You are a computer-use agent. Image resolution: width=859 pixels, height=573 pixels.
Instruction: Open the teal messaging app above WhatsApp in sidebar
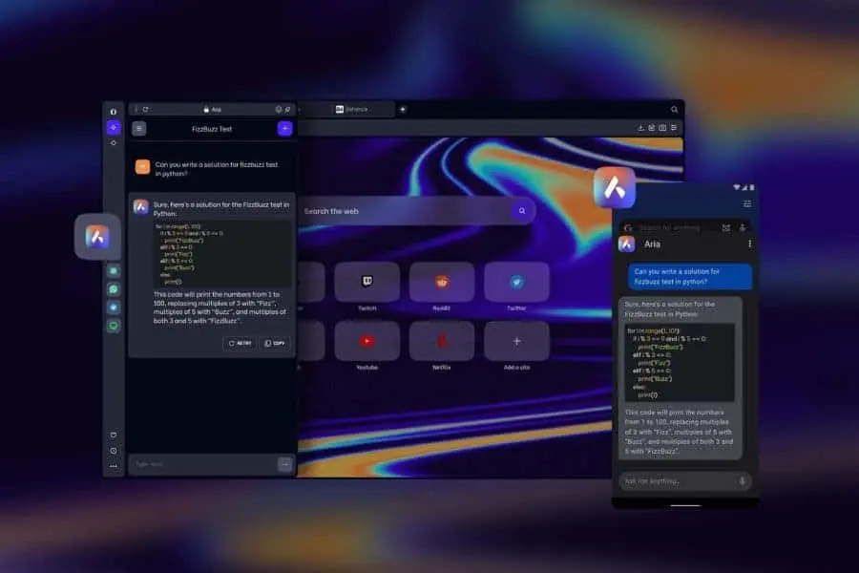[114, 271]
